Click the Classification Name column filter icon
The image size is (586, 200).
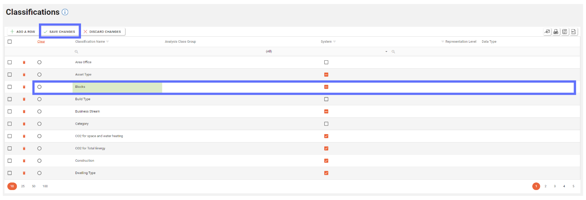pyautogui.click(x=107, y=42)
